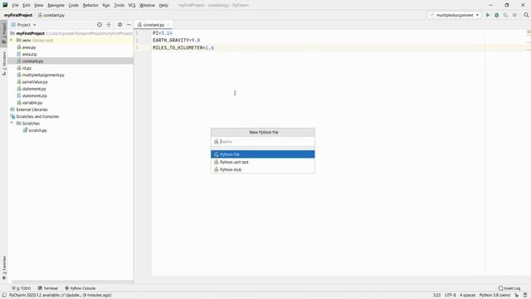Click 4 spaces indent setting
This screenshot has height=299, width=531.
(x=467, y=296)
